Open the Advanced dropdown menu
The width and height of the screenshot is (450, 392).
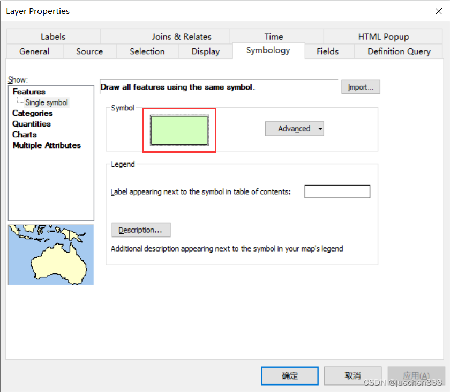tap(295, 129)
